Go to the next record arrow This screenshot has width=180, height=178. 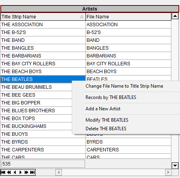tap(20, 173)
